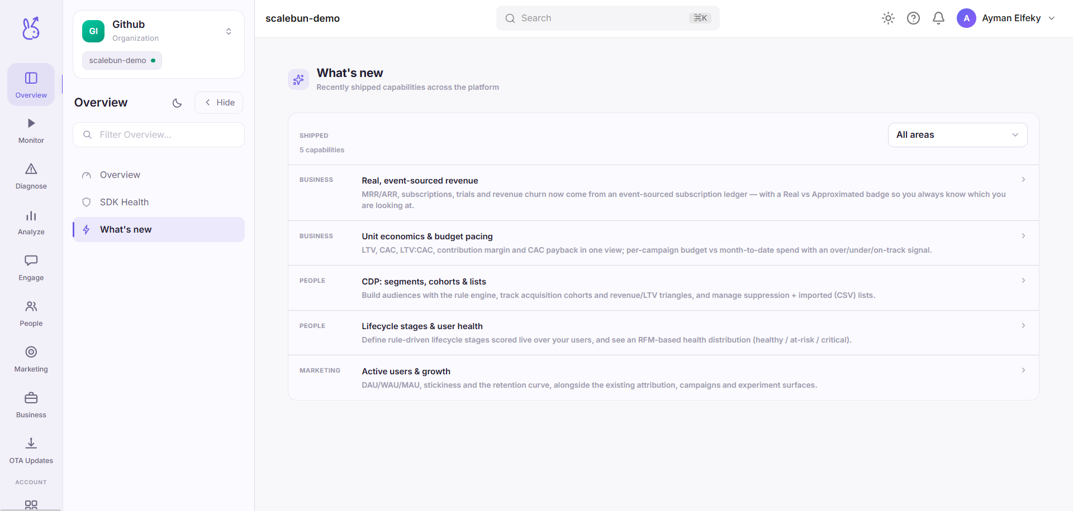Open the Monitor section in sidebar
This screenshot has width=1073, height=511.
tap(31, 131)
